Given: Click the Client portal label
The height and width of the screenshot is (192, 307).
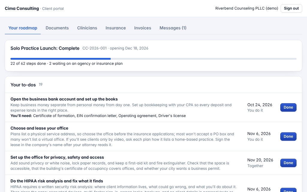Looking at the screenshot, I should tap(53, 9).
